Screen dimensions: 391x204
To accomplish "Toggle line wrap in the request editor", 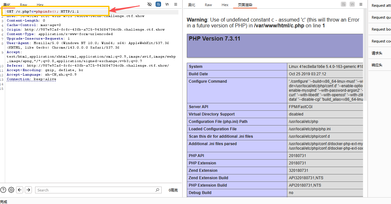I will click(158, 4).
